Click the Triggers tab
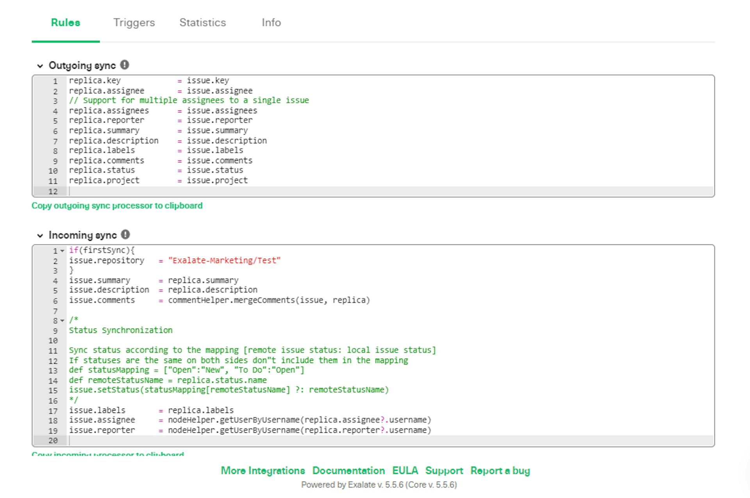The image size is (750, 498). tap(134, 23)
